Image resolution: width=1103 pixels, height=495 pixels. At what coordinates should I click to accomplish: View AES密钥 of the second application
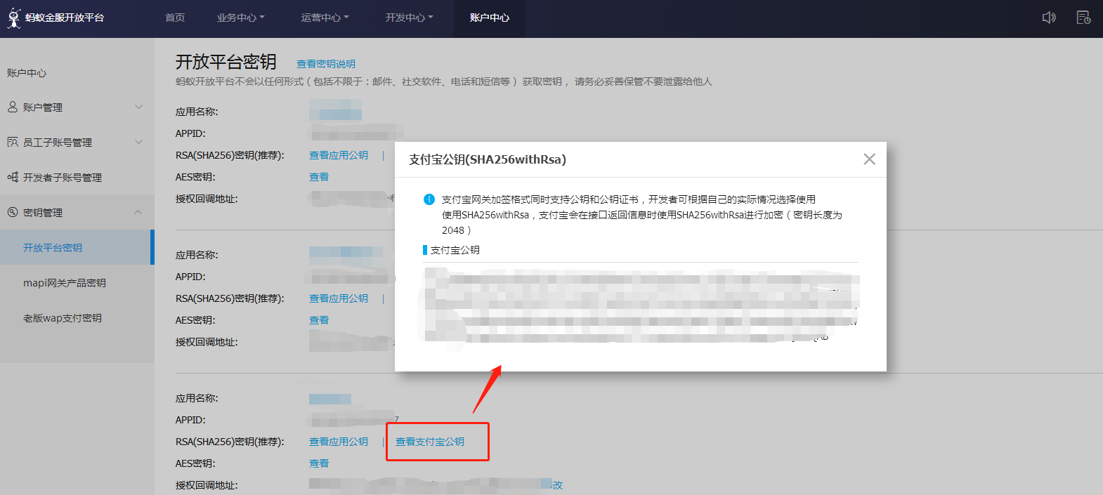(319, 320)
